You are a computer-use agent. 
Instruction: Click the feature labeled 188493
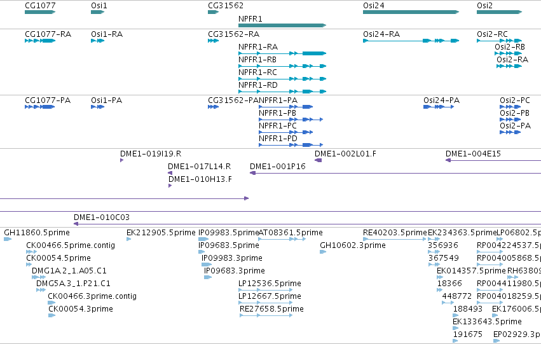pos(456,316)
